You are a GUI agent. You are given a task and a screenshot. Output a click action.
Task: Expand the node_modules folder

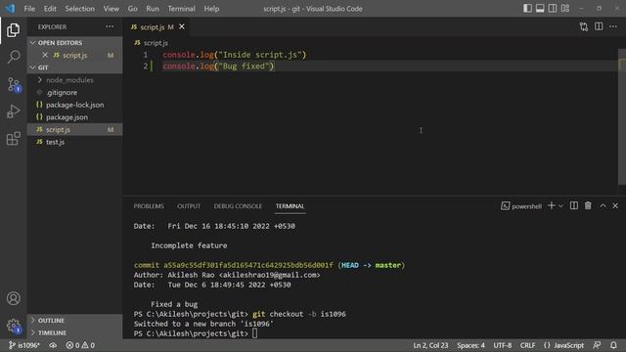click(x=74, y=80)
